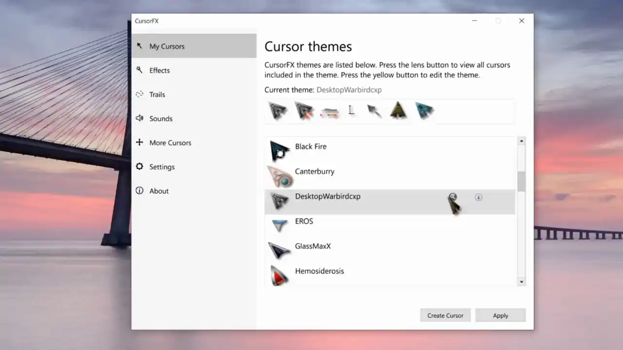Click the Cursor themes heading
623x350 pixels.
[x=308, y=47]
